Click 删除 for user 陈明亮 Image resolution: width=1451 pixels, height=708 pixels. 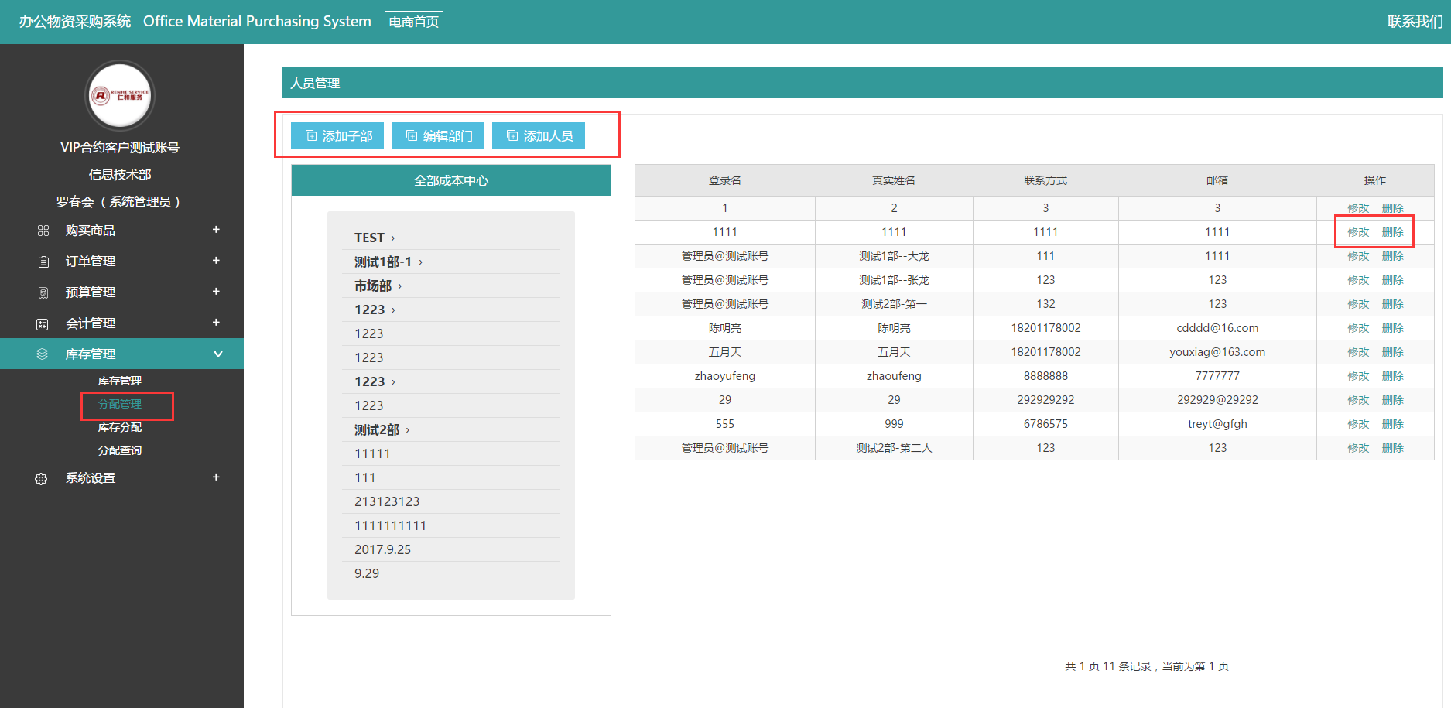pyautogui.click(x=1392, y=328)
